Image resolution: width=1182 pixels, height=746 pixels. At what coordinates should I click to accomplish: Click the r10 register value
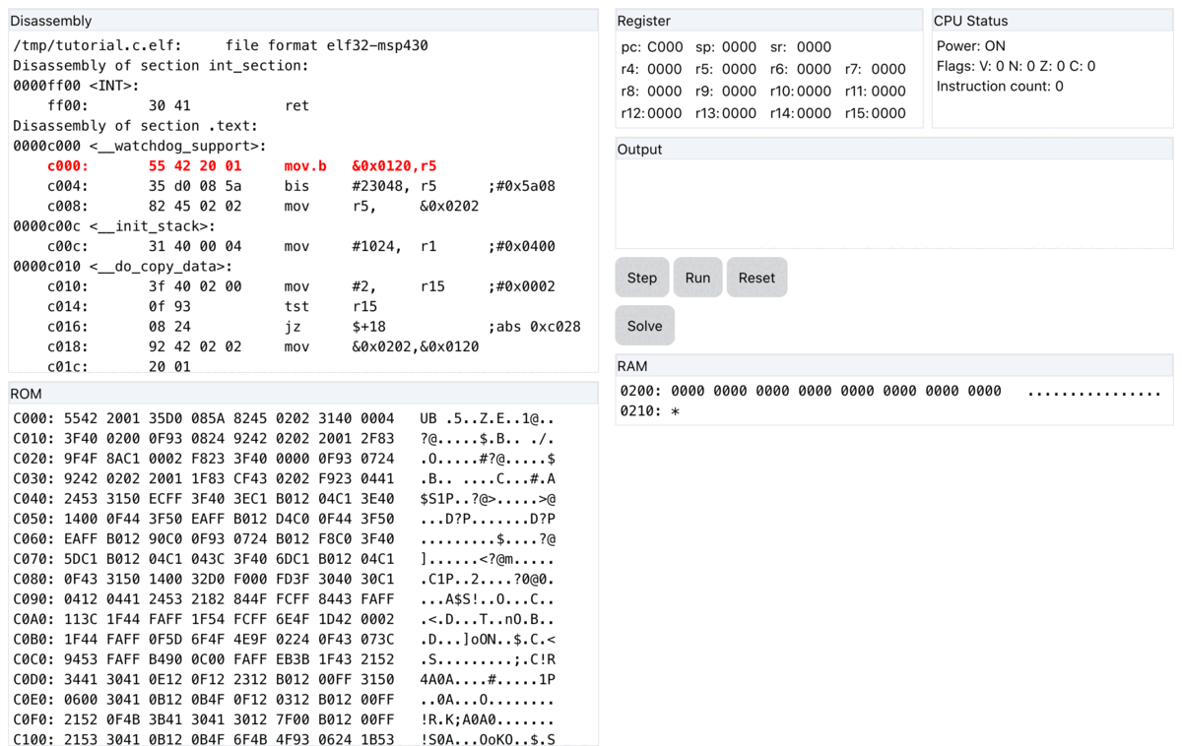click(x=814, y=91)
